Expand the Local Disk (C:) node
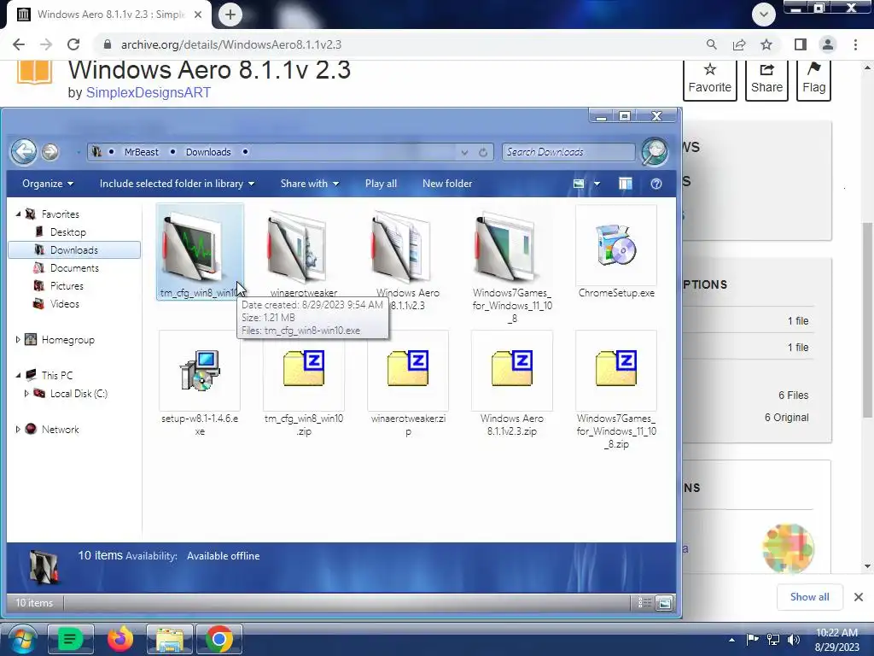 26,393
